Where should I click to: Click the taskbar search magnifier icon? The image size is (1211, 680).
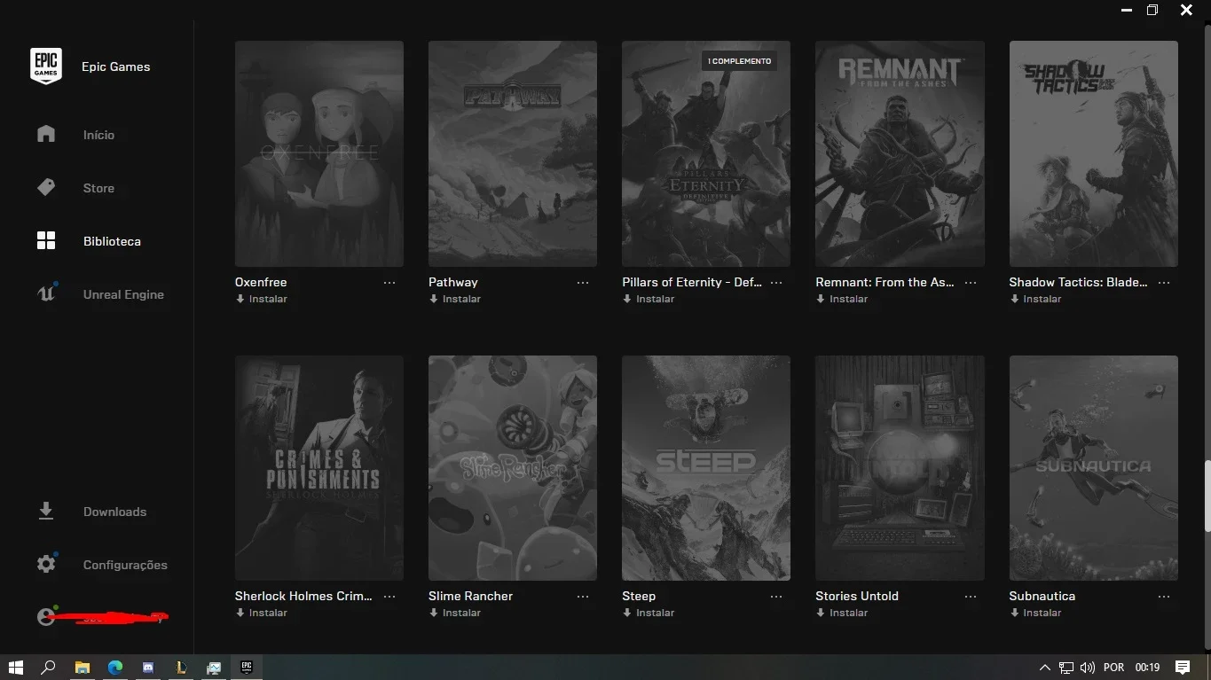(x=49, y=667)
